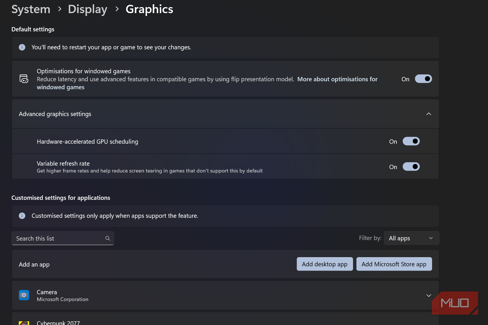
Task: Click the Variable refresh rate label
Action: (63, 164)
